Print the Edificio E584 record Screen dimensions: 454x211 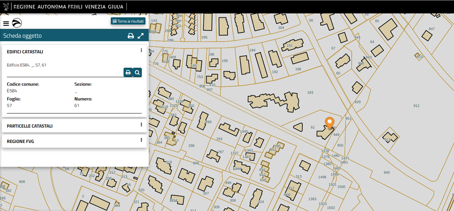coord(128,72)
